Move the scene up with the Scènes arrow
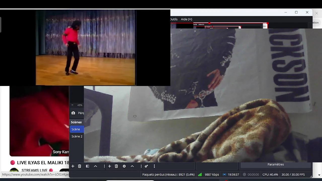The width and height of the screenshot is (322, 181). point(96,166)
